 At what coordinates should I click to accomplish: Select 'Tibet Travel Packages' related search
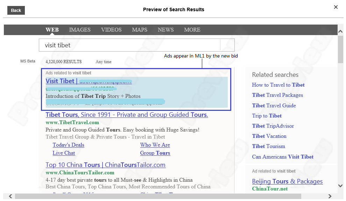pos(277,95)
